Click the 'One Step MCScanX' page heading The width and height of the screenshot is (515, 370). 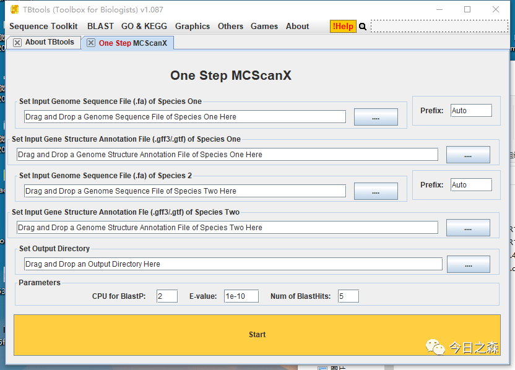(230, 75)
